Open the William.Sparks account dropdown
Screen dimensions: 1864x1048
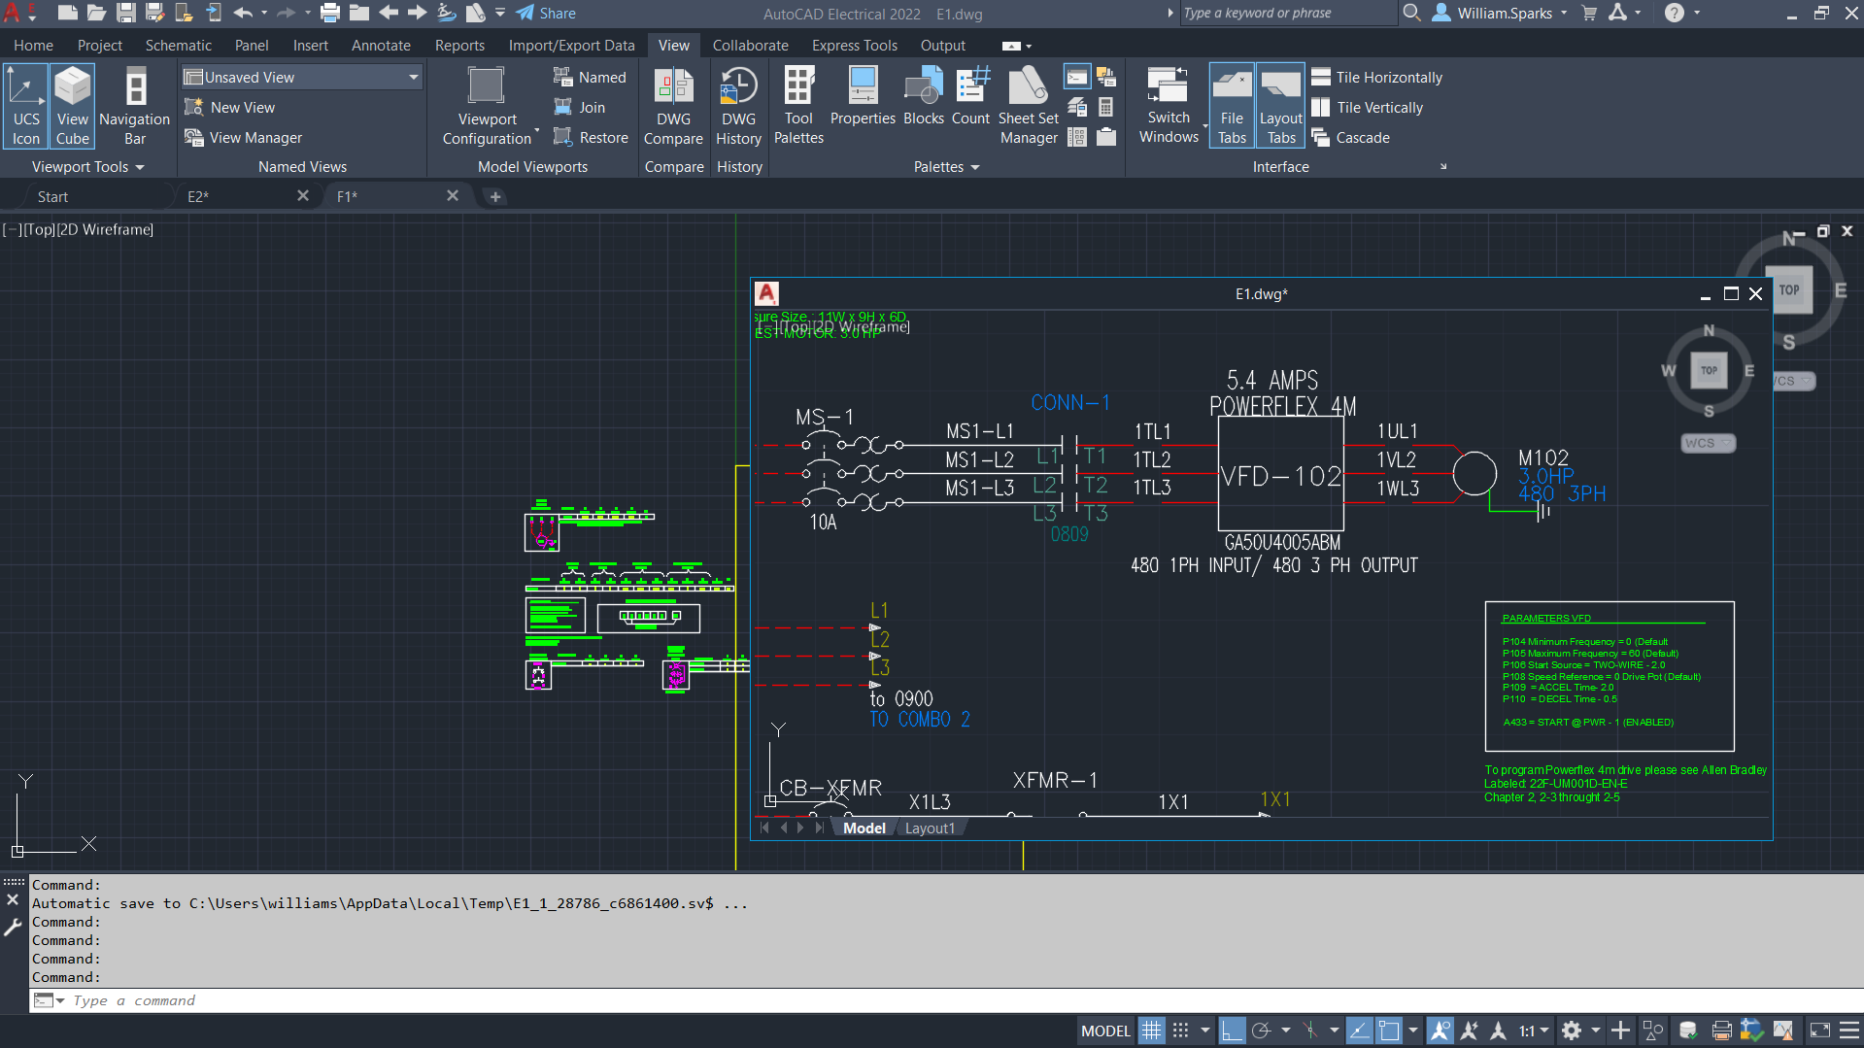coord(1500,13)
